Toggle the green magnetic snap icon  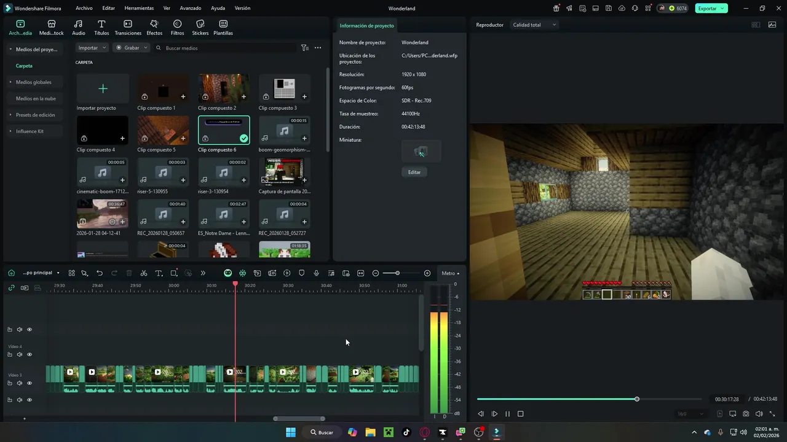click(243, 273)
